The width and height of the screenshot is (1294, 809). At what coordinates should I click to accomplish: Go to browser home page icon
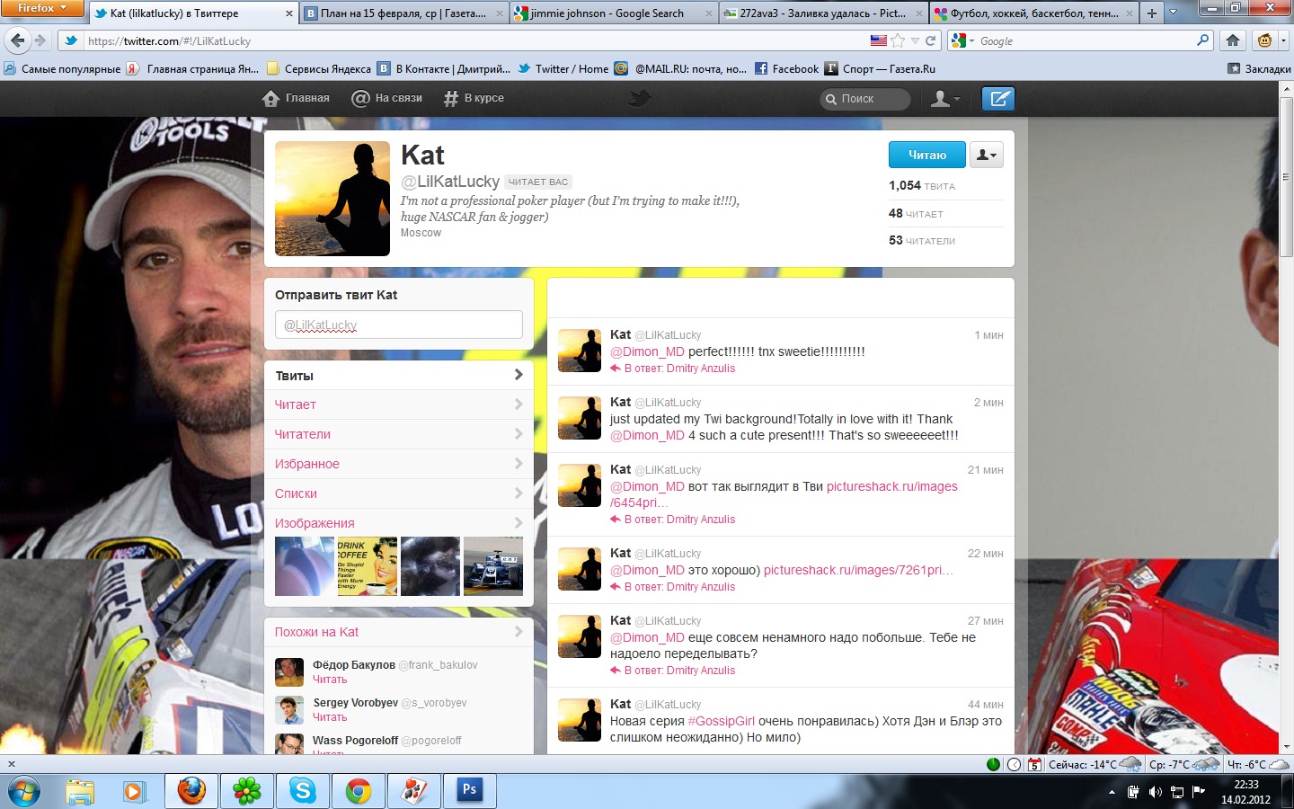[1233, 40]
